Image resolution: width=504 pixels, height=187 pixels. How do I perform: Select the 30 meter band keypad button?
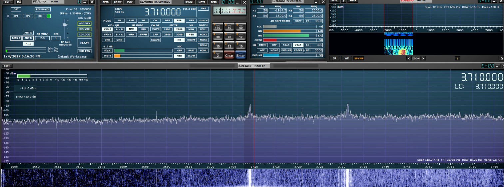[218, 36]
